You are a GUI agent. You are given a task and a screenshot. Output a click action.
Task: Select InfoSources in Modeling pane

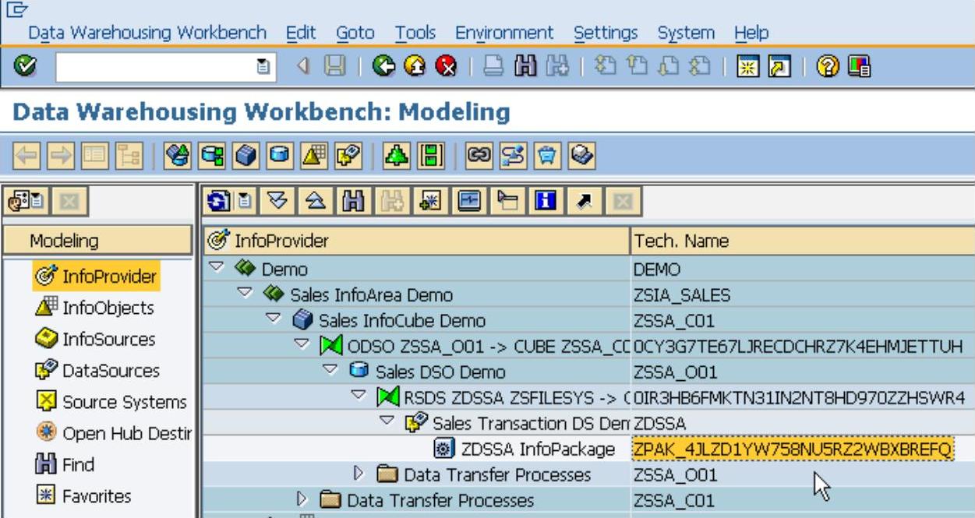[x=95, y=339]
